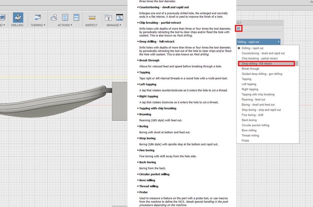Expand the ACTIONS dropdown menu
The width and height of the screenshot is (313, 207).
click(x=65, y=25)
